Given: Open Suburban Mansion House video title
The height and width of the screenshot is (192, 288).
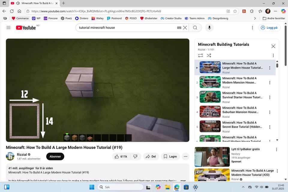Looking at the screenshot, I should pyautogui.click(x=240, y=110).
